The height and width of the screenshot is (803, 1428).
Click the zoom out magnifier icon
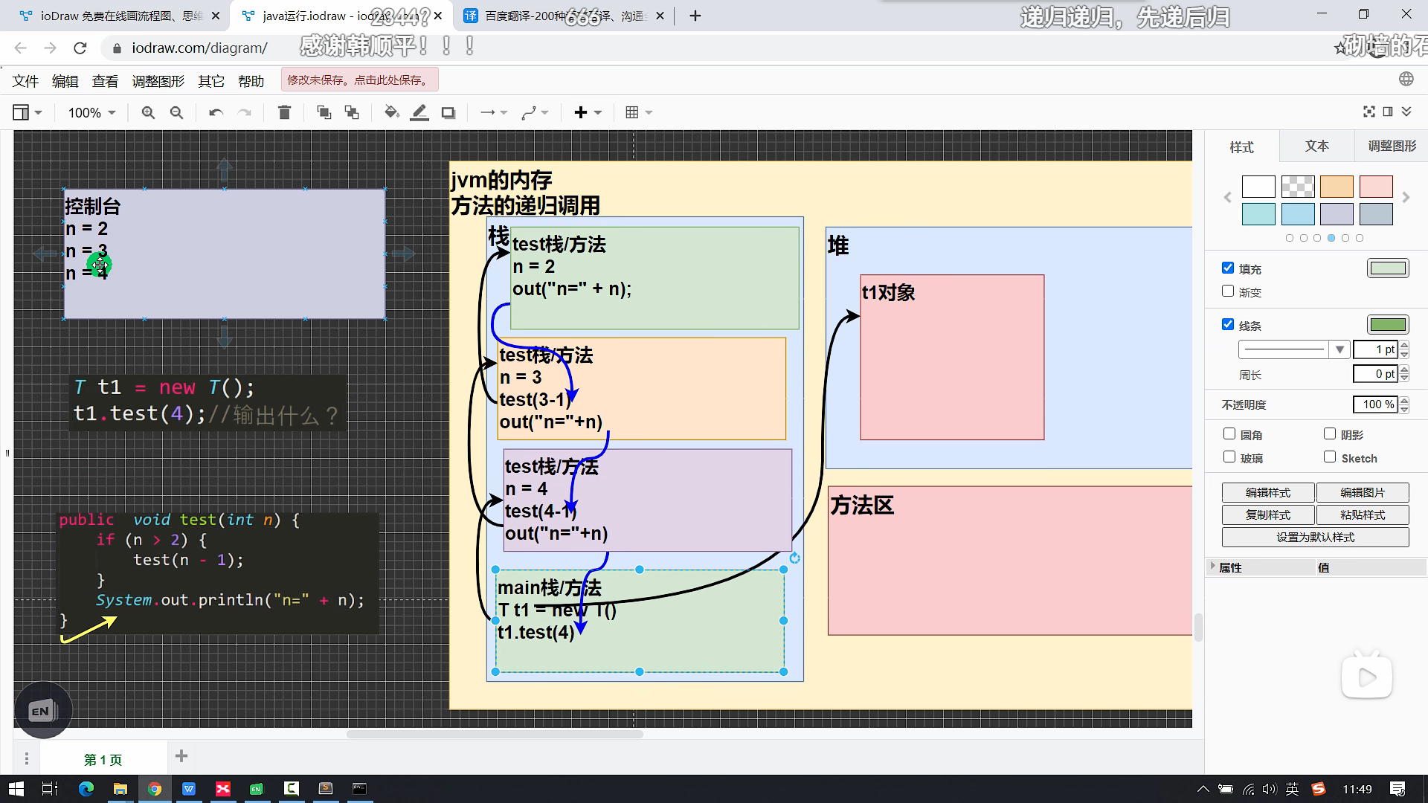pos(176,112)
